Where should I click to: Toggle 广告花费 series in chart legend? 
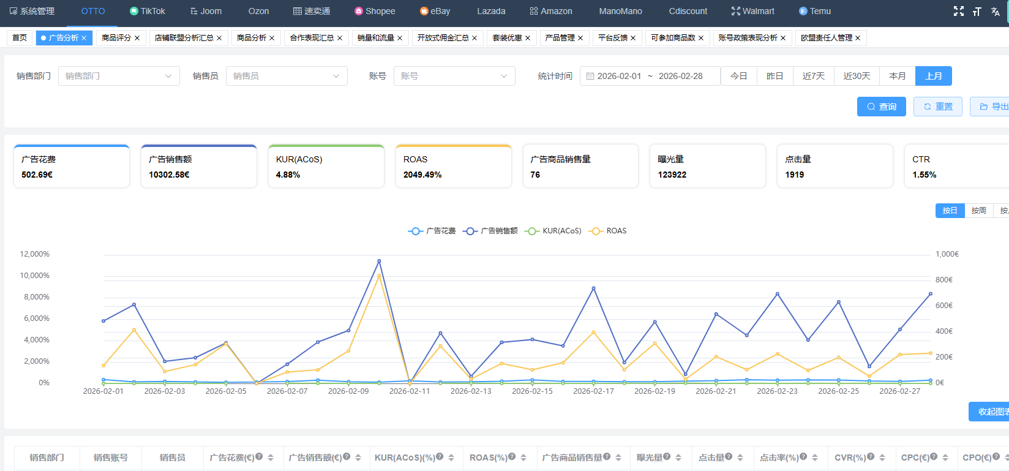point(432,231)
